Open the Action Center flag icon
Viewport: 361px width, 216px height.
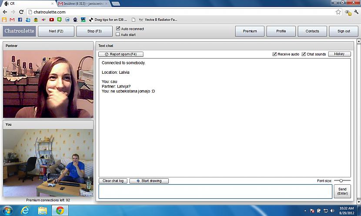(312, 211)
